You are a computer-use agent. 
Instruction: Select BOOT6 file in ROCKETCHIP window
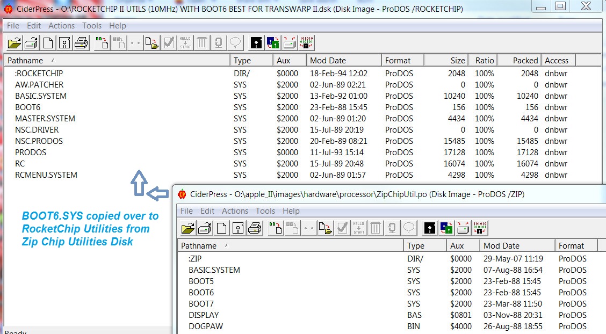click(x=291, y=107)
